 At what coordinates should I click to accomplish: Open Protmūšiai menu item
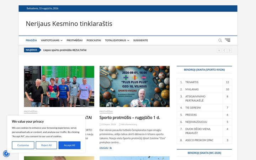[74, 40]
